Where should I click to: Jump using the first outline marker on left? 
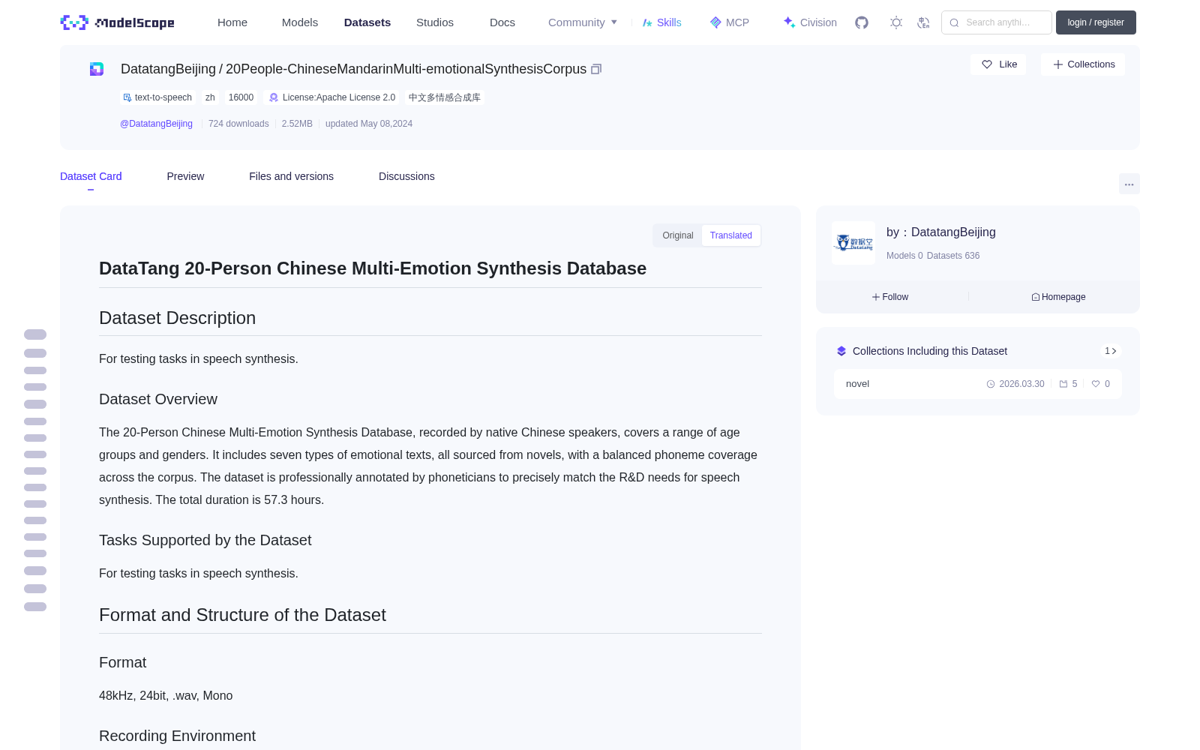tap(35, 334)
